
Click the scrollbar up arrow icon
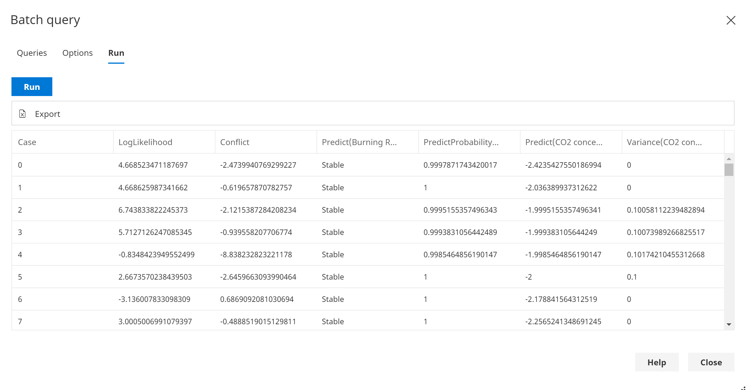pyautogui.click(x=729, y=158)
